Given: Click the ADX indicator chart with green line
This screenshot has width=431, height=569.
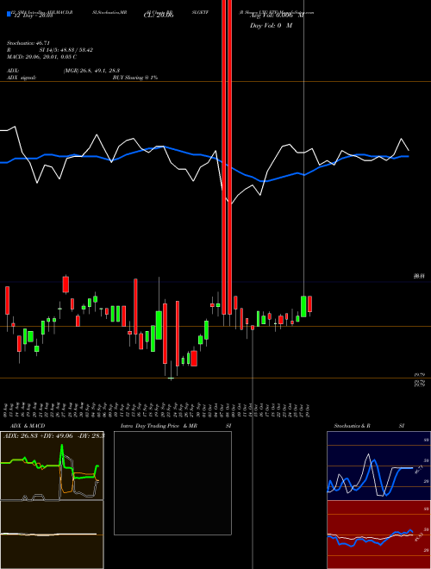Looking at the screenshot, I should 52,466.
